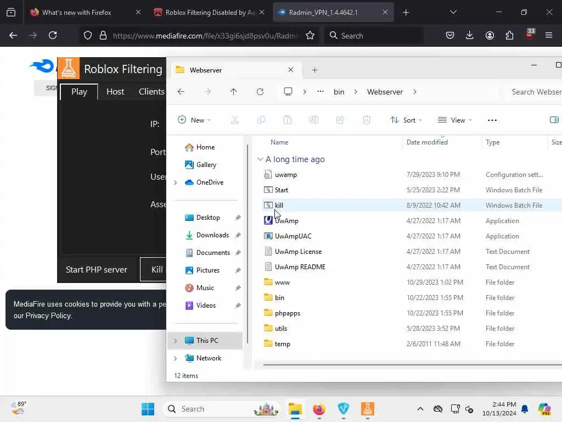Open the View dropdown

455,120
